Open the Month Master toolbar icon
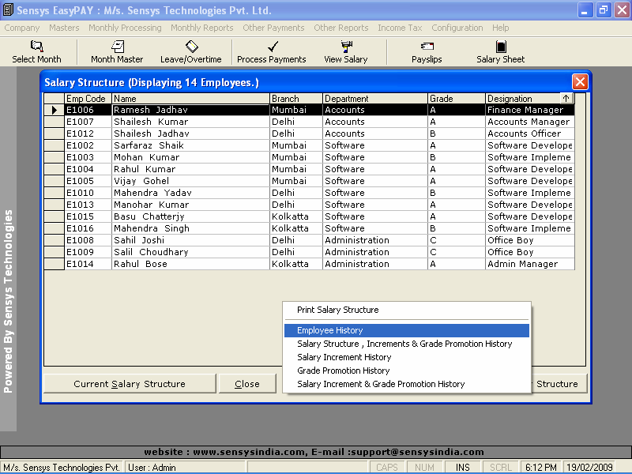Screen dimensions: 632x474 pos(117,51)
